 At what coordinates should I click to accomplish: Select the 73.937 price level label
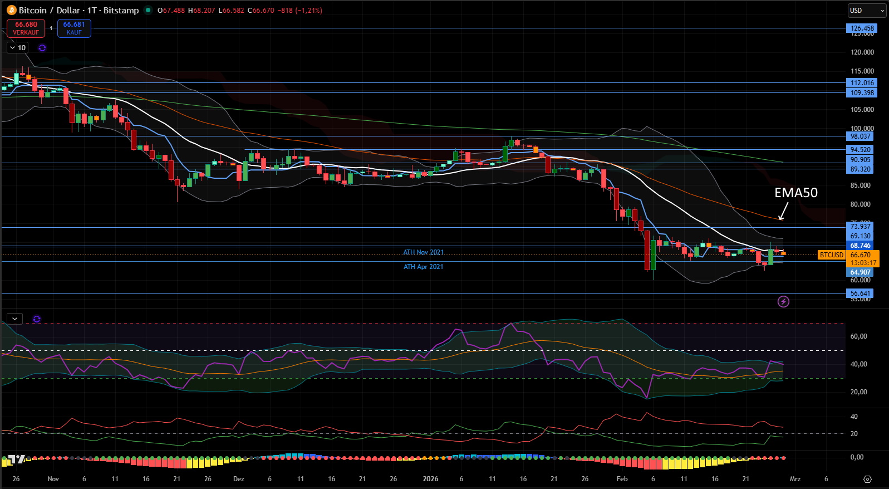[x=860, y=227]
